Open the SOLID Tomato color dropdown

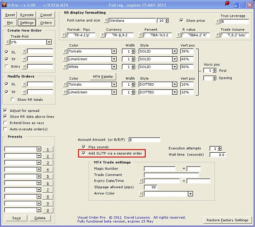[x=114, y=51]
